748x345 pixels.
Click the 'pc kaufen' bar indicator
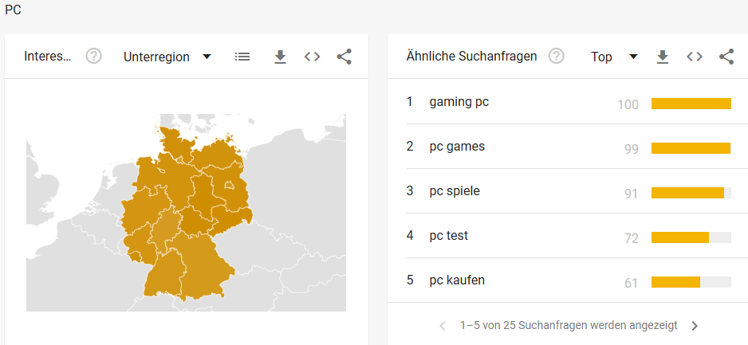click(691, 282)
